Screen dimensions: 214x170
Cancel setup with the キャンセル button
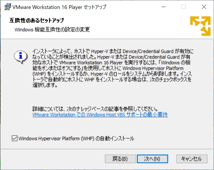click(191, 159)
